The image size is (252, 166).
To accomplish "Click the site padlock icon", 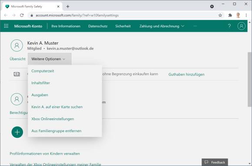I will click(x=32, y=15).
